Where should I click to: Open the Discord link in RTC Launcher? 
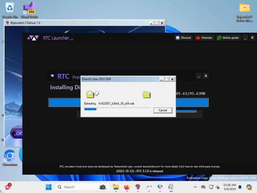coord(183,38)
